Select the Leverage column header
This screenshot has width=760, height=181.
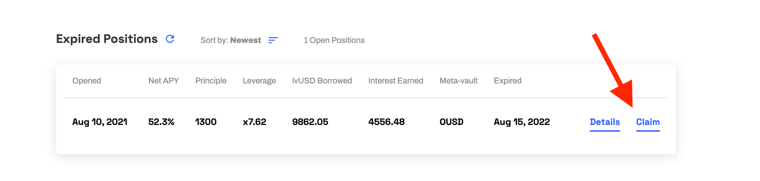[259, 81]
